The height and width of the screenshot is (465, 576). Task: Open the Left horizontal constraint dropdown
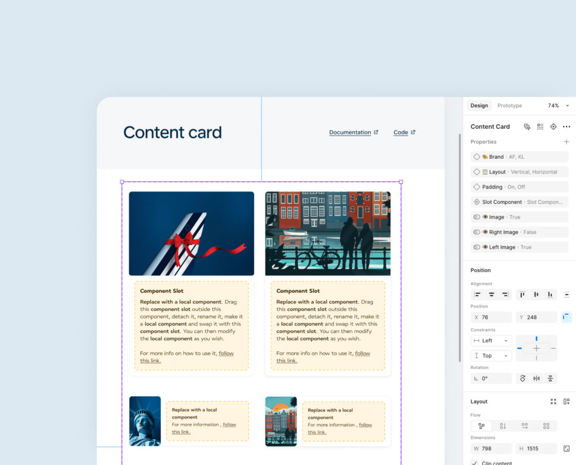(491, 341)
